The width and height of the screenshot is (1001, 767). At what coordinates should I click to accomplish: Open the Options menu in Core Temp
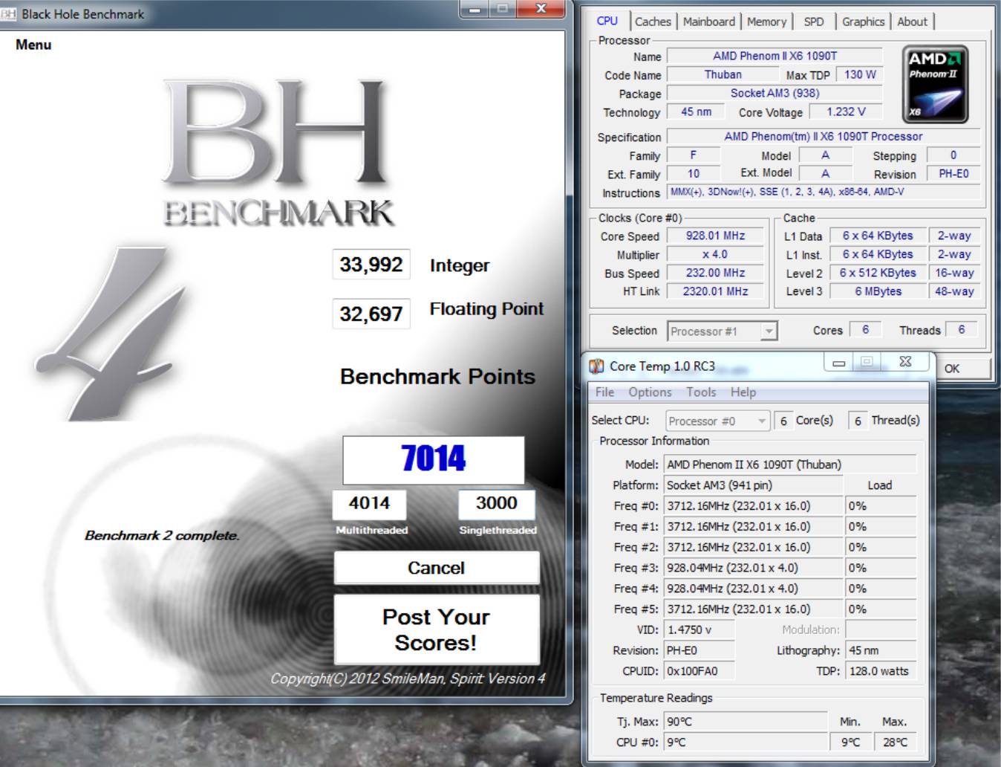tap(650, 392)
